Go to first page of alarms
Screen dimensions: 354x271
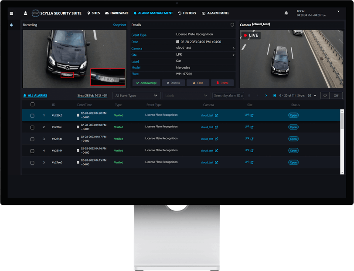[249, 96]
